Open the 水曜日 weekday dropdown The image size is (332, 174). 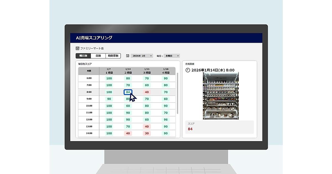(x=172, y=56)
